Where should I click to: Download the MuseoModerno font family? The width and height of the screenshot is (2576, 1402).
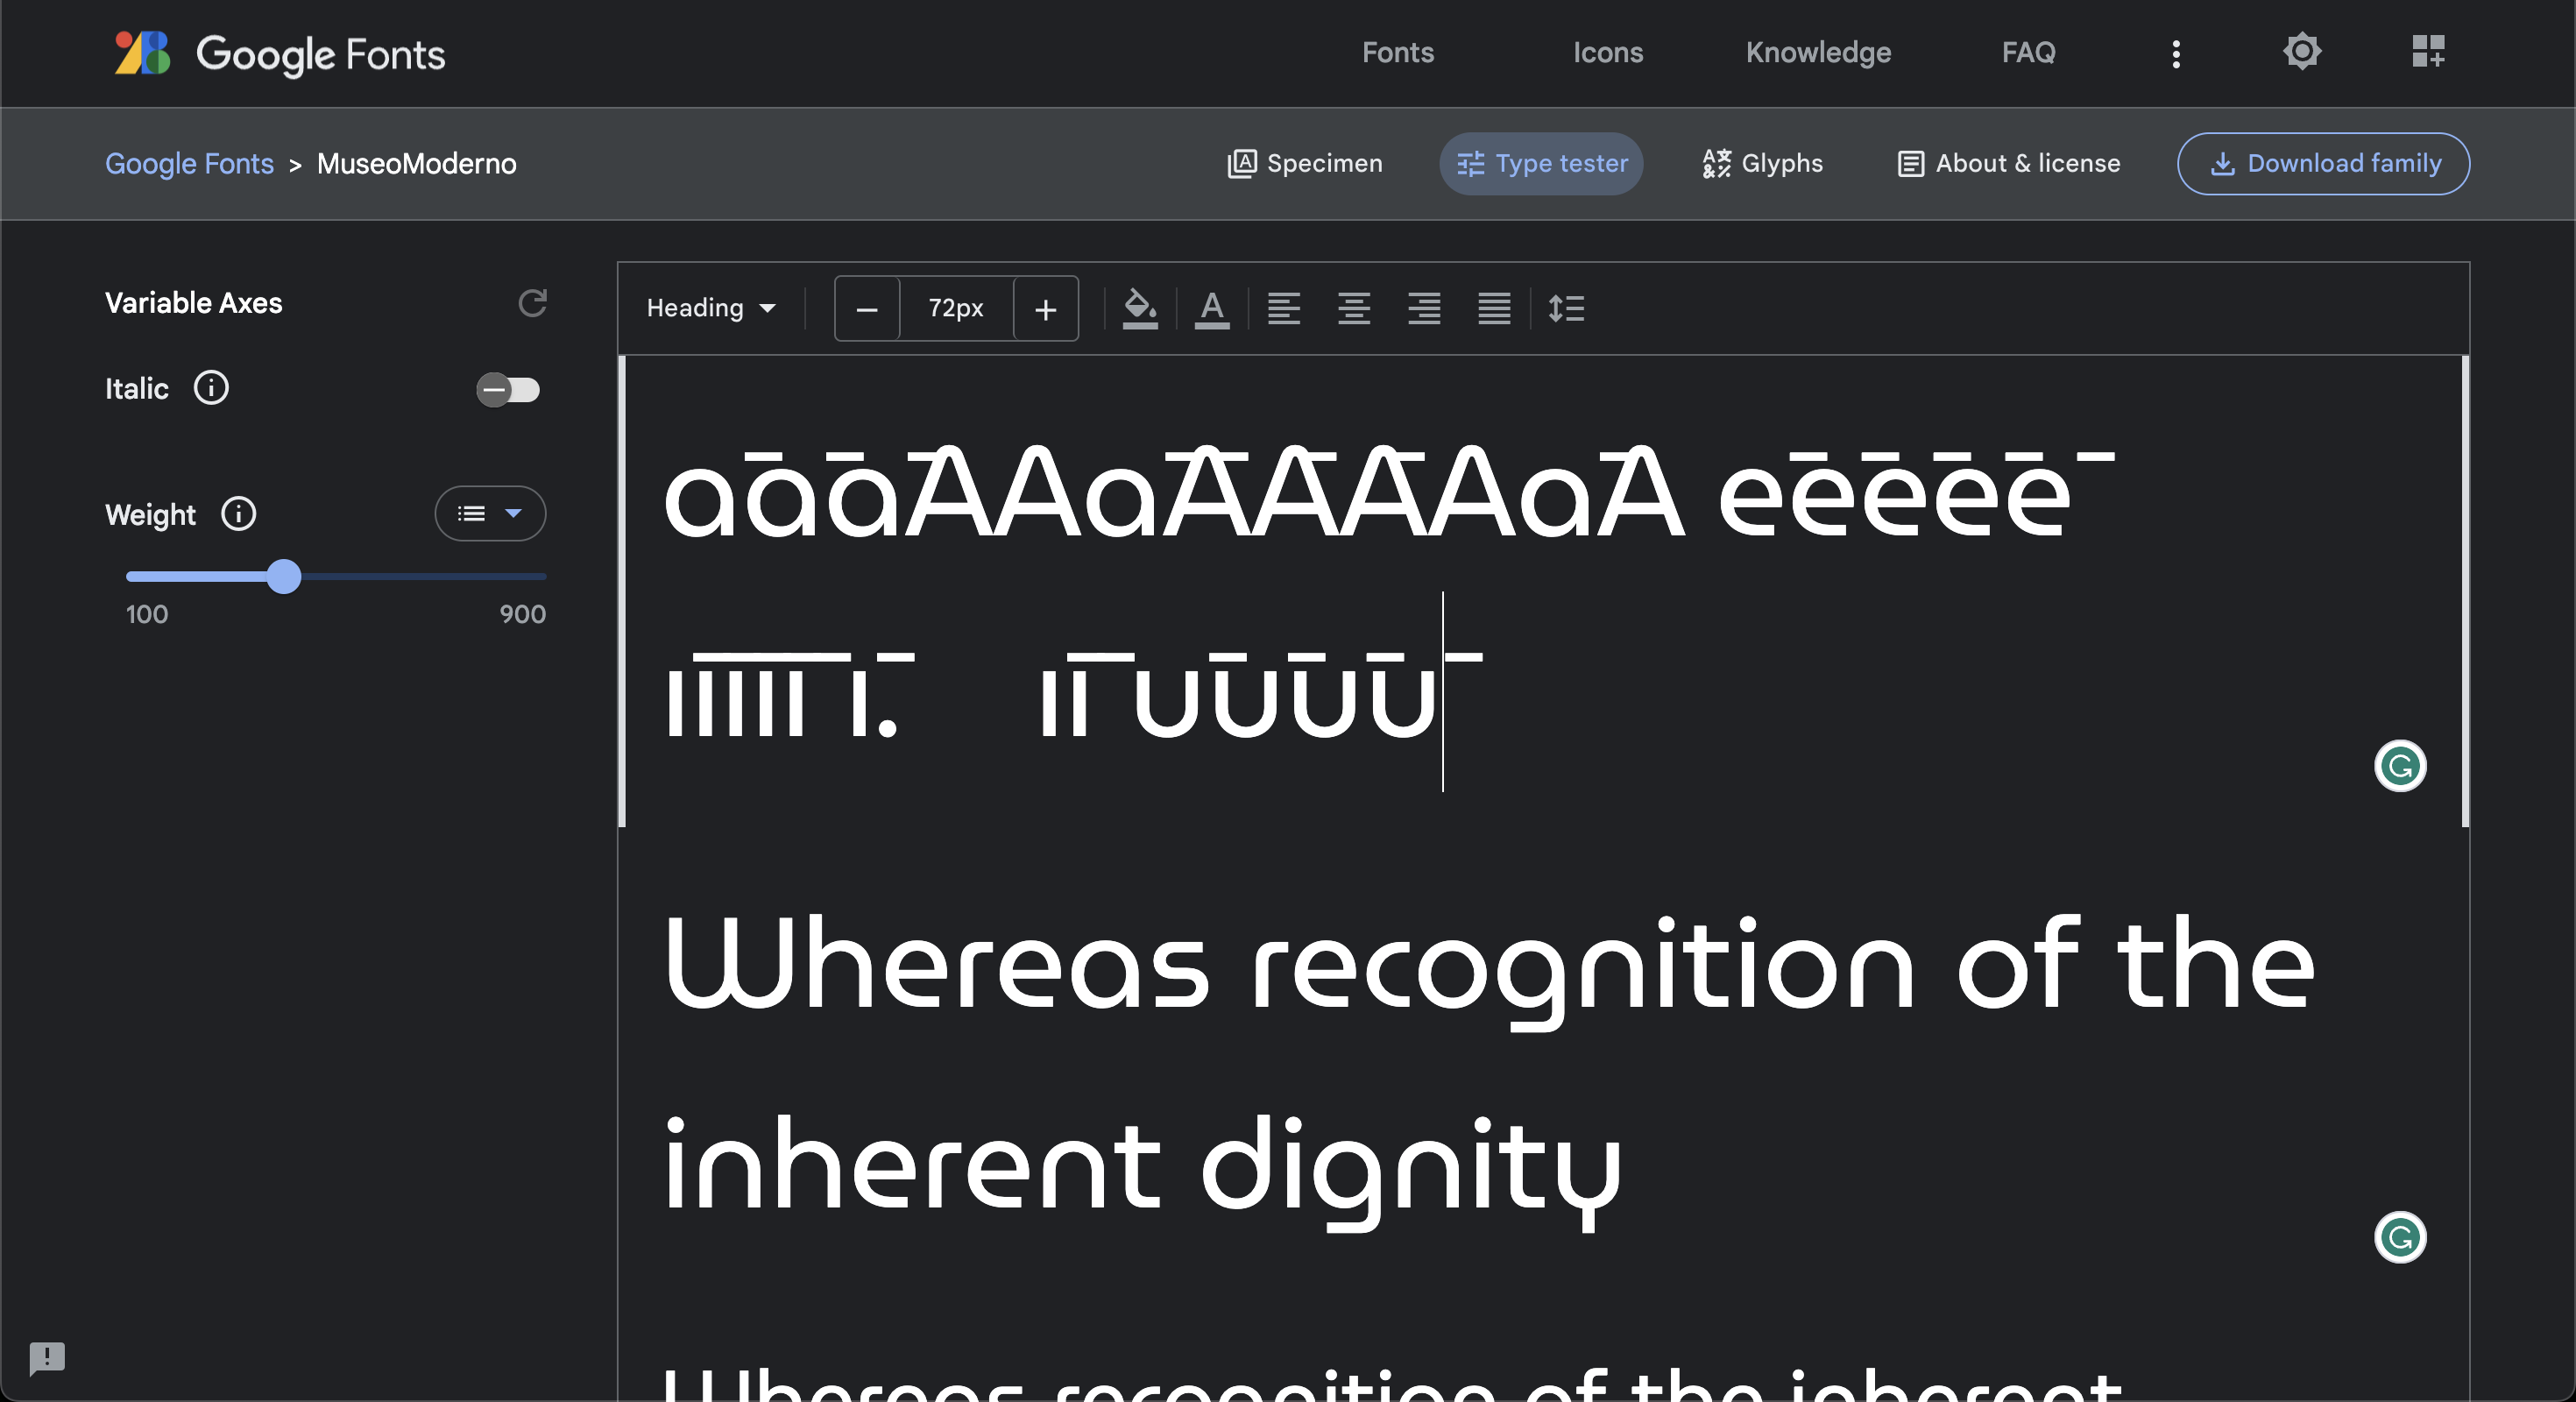(x=2323, y=163)
